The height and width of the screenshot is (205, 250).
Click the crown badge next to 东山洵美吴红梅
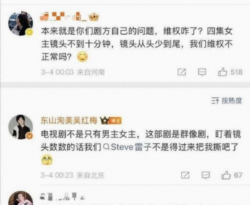click(104, 121)
